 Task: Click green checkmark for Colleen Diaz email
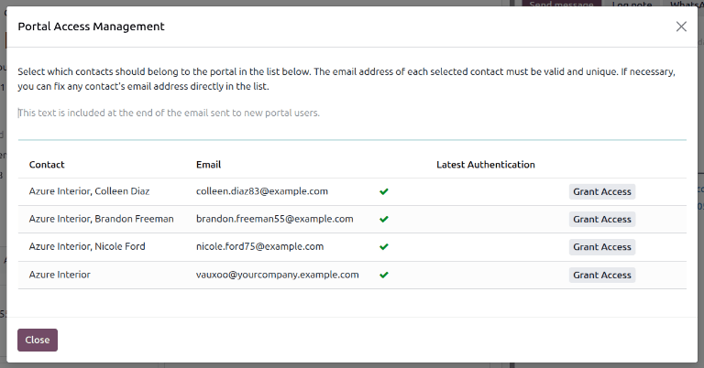tap(384, 192)
